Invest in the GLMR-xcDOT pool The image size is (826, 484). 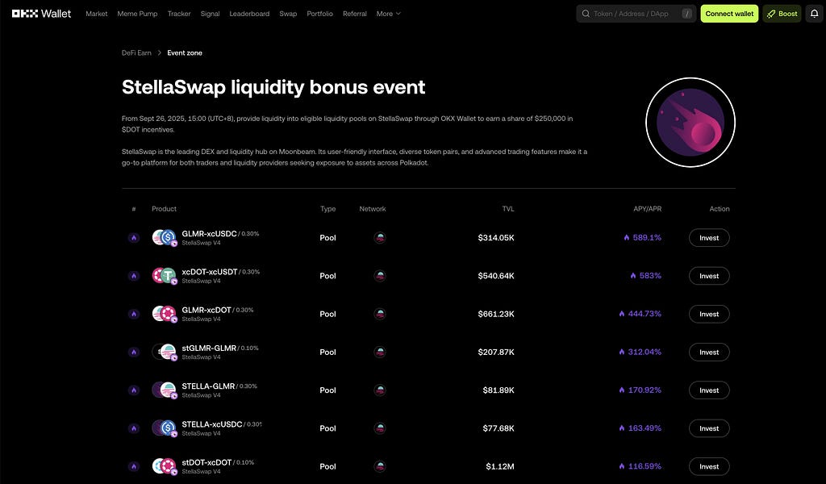tap(709, 314)
